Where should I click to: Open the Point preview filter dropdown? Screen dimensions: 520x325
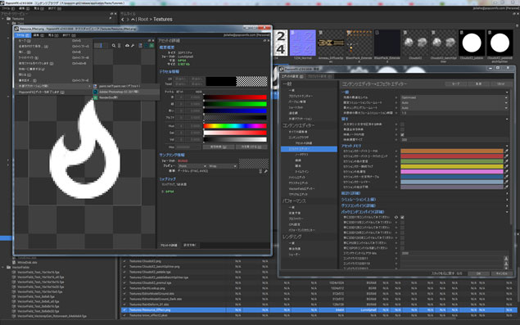click(x=192, y=166)
